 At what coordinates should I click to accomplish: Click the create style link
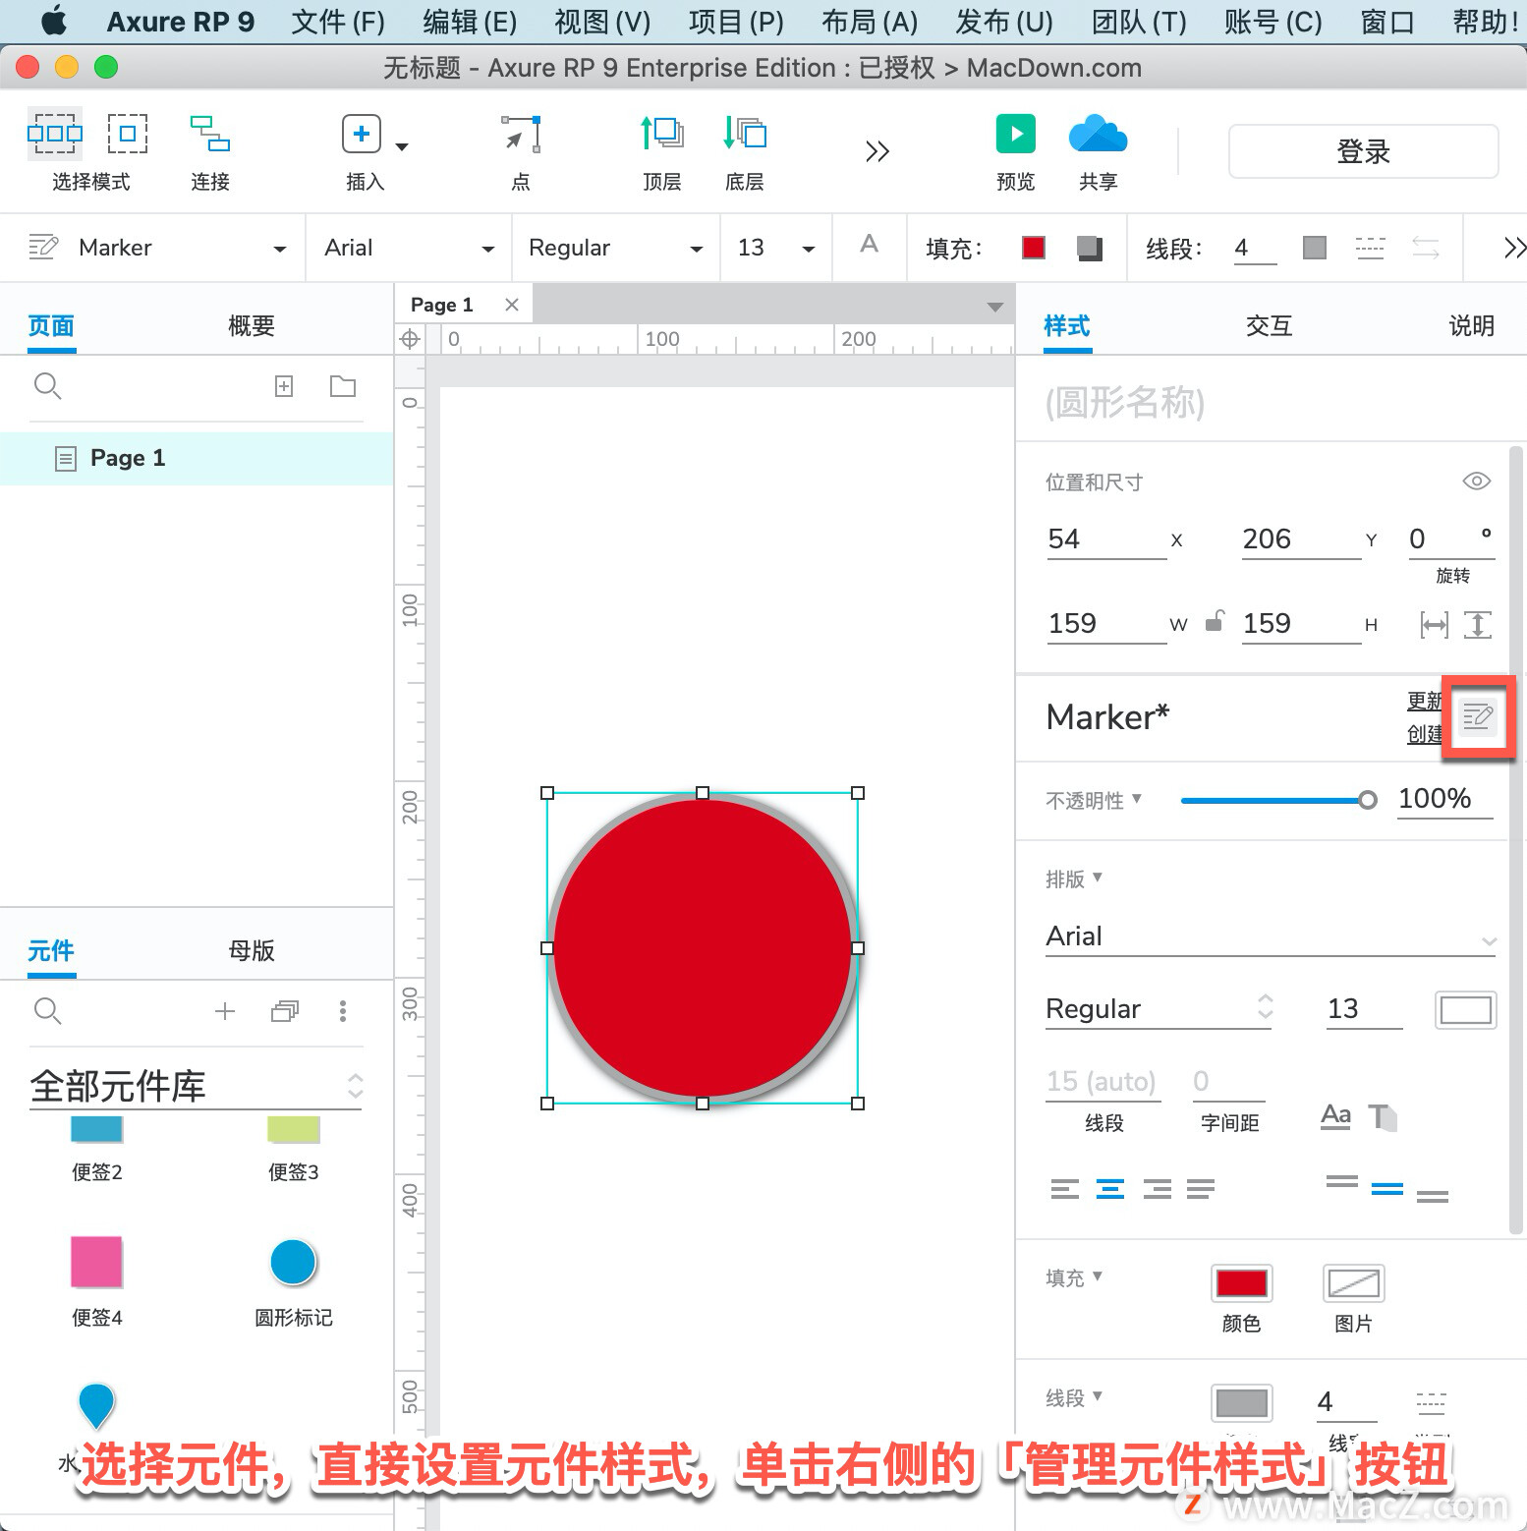click(x=1425, y=734)
